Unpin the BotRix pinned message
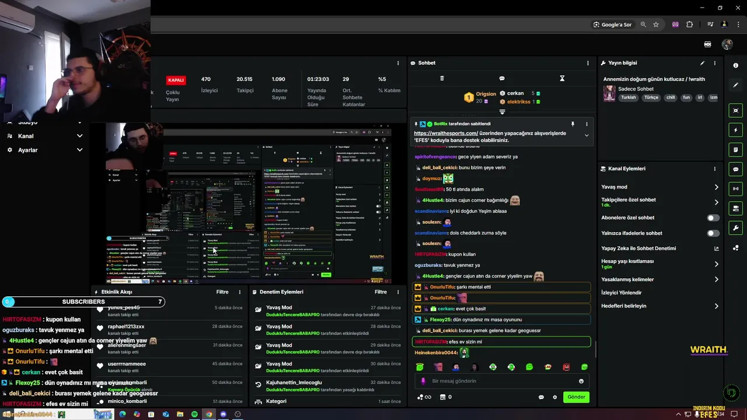Viewport: 747px width, 420px height. tap(573, 124)
